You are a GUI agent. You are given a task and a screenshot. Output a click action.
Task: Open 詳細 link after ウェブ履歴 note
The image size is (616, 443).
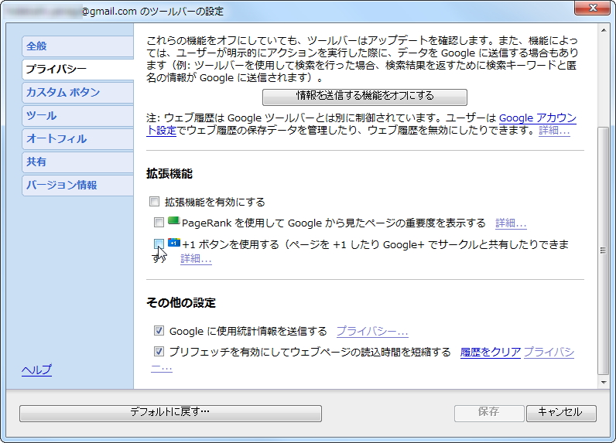[554, 130]
